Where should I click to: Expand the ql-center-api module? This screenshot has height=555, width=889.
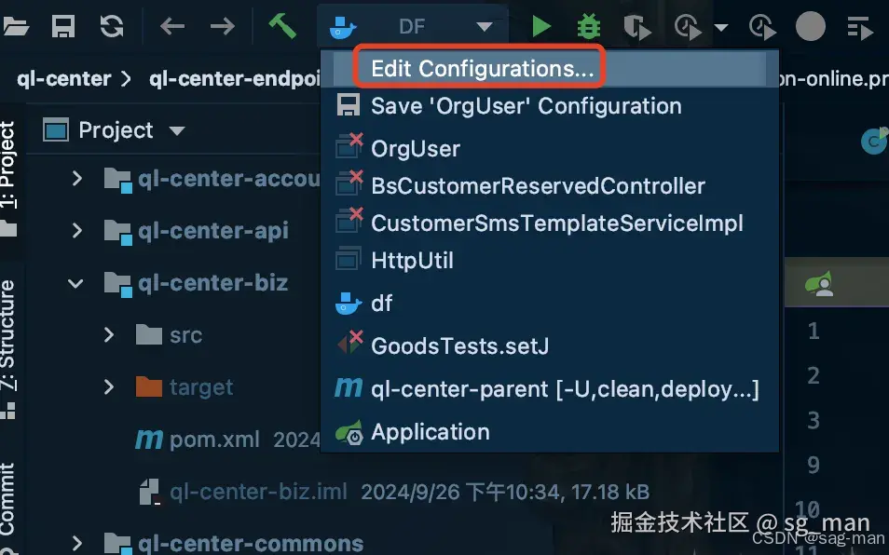point(78,230)
